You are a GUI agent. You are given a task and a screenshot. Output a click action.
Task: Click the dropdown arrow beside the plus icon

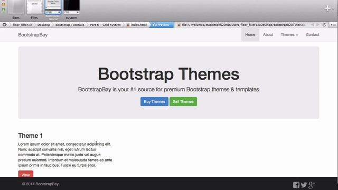[x=333, y=8]
